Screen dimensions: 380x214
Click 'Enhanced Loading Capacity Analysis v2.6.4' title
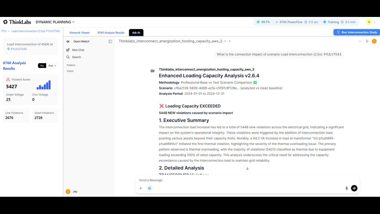(209, 76)
